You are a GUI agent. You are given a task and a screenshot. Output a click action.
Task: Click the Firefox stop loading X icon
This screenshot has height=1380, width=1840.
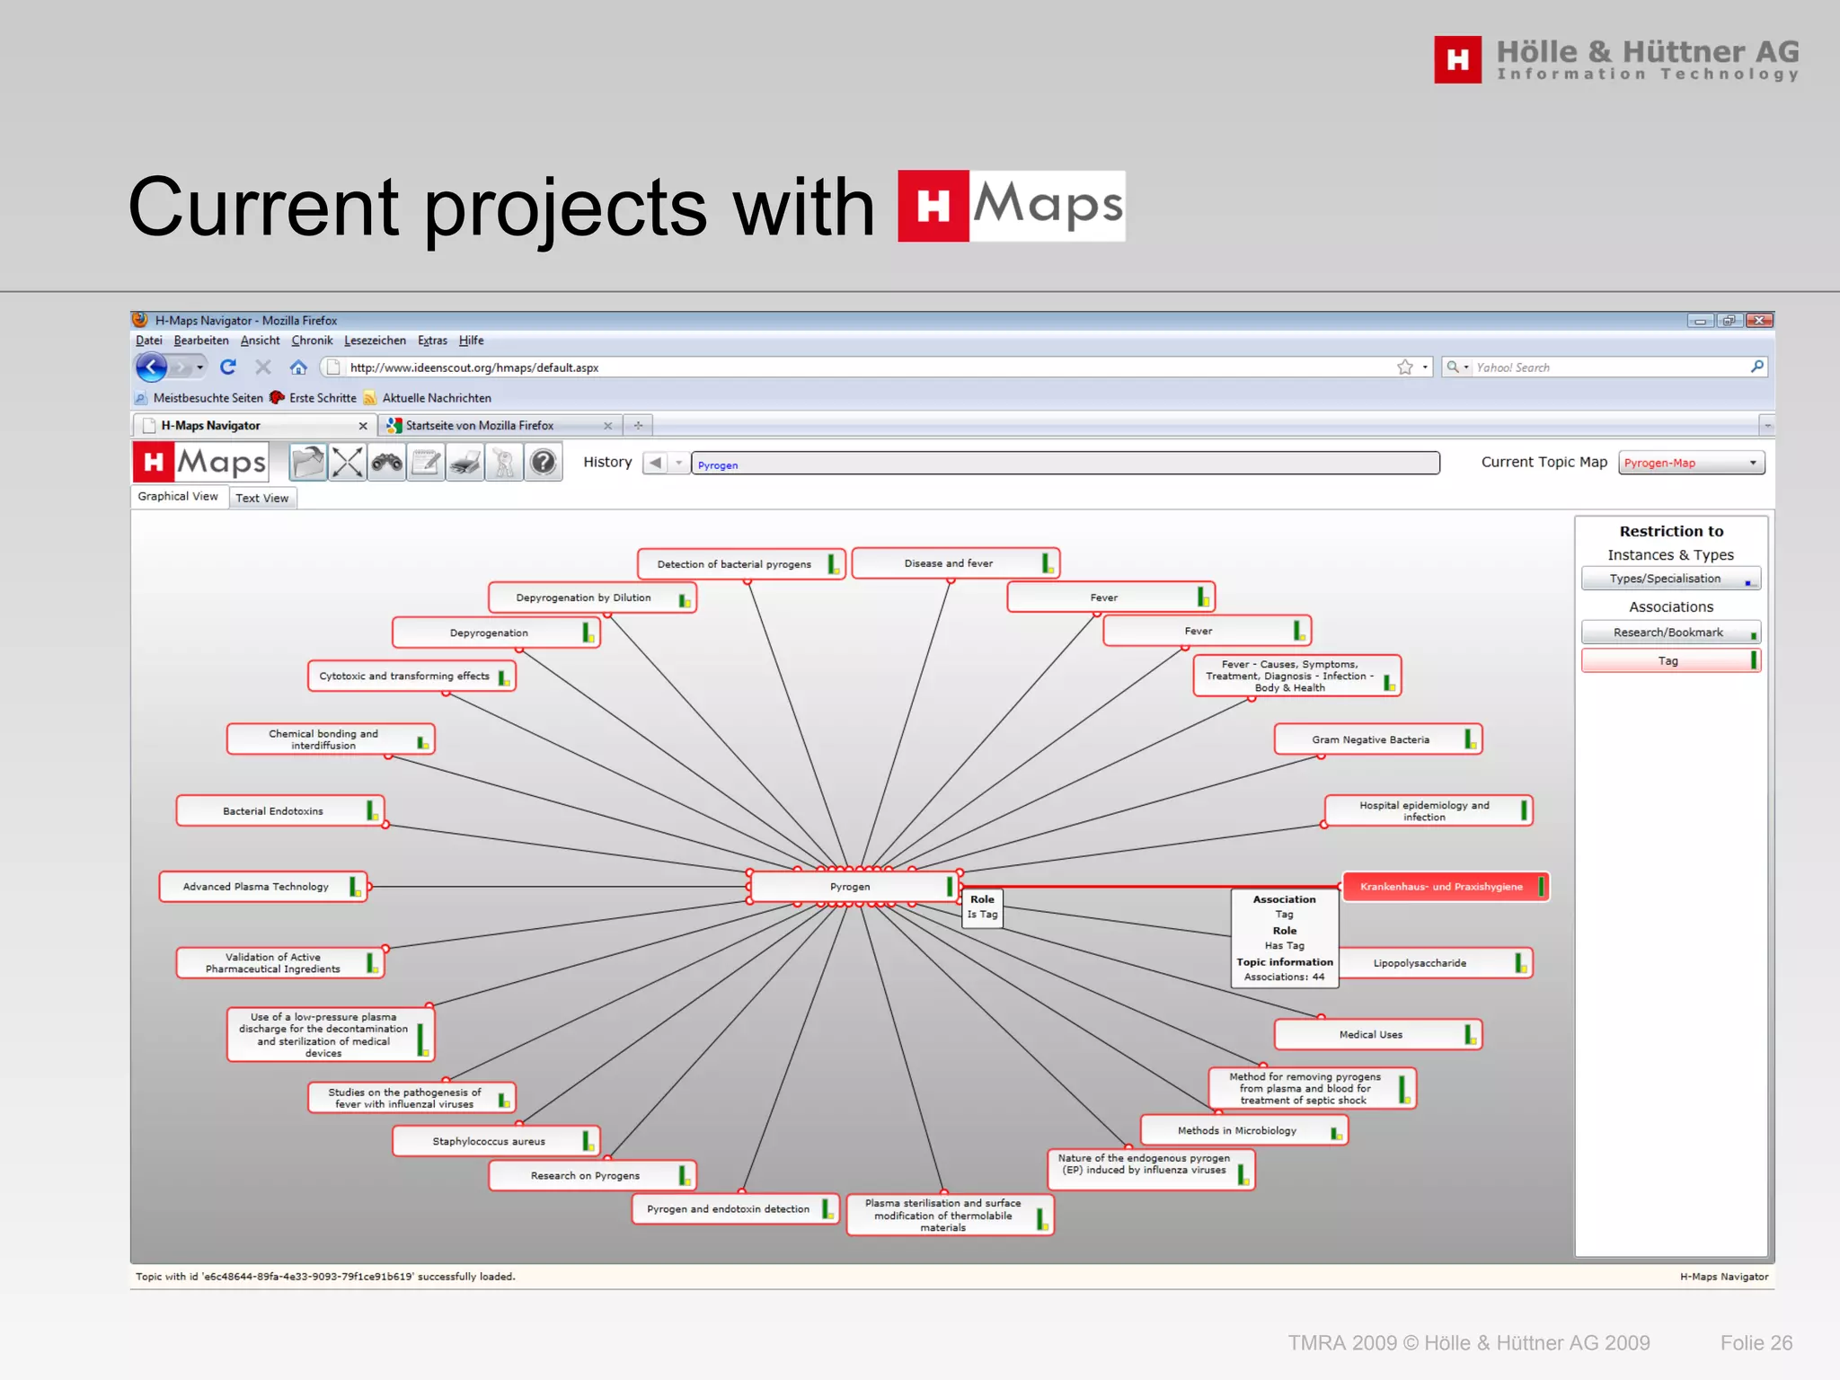(263, 367)
